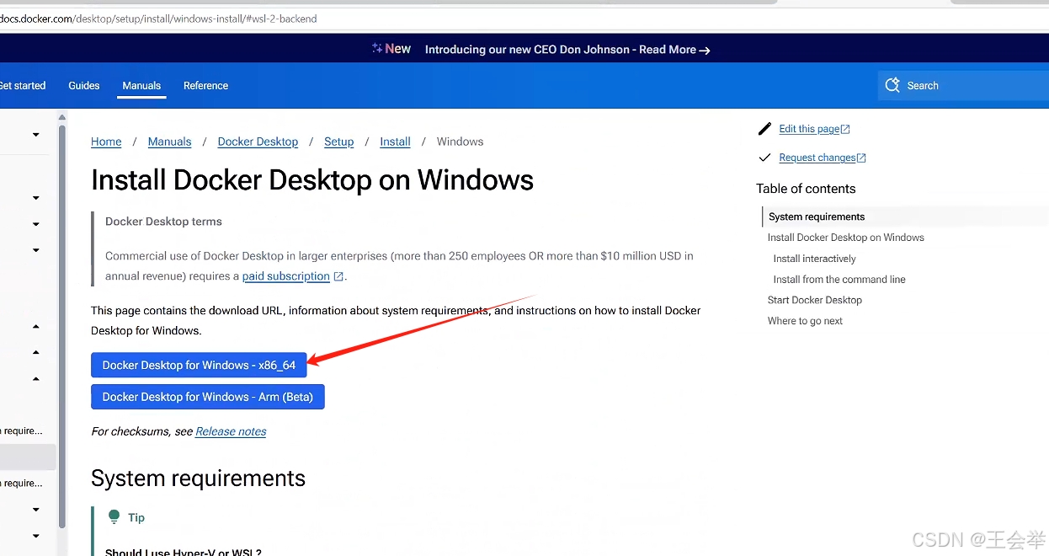Click the Install Docker Desktop on Windows page title
Viewport: 1049px width, 556px height.
[312, 180]
